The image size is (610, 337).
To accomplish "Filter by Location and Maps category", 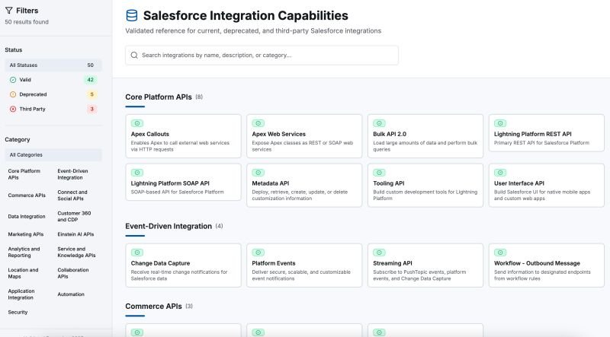I will [x=24, y=273].
